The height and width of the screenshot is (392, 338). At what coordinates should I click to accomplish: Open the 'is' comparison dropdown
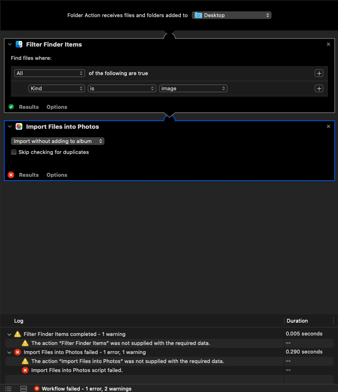click(122, 88)
